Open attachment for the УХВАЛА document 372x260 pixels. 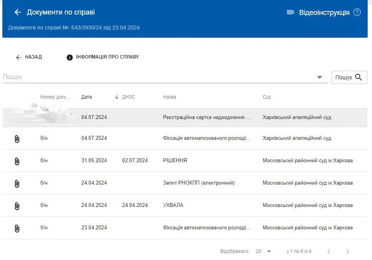[x=17, y=206]
